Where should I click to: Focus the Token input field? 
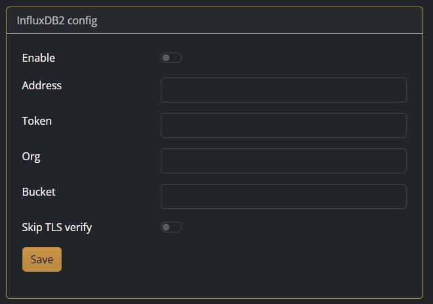point(283,125)
